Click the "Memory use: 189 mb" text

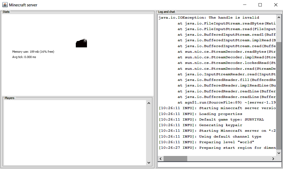(x=33, y=52)
